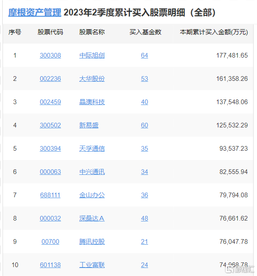The height and width of the screenshot is (276, 257).
Task: Select amount 161,358.26
Action: pyautogui.click(x=232, y=79)
